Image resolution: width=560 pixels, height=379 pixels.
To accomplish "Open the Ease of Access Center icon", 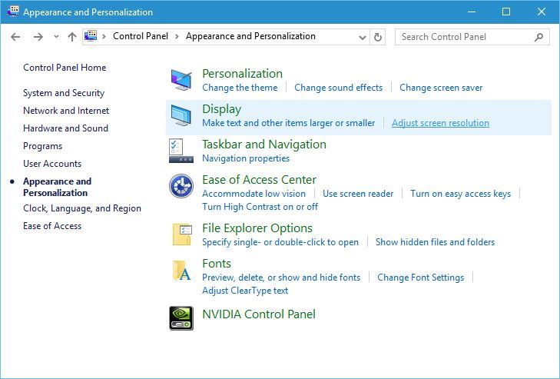I will (x=181, y=186).
